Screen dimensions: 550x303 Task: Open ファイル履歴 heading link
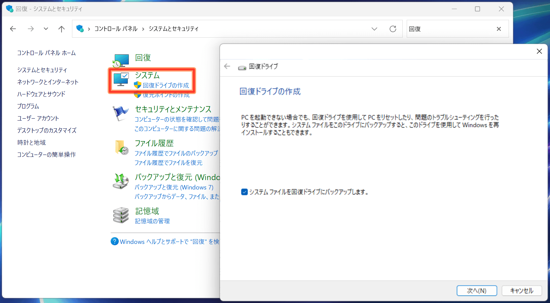click(154, 143)
